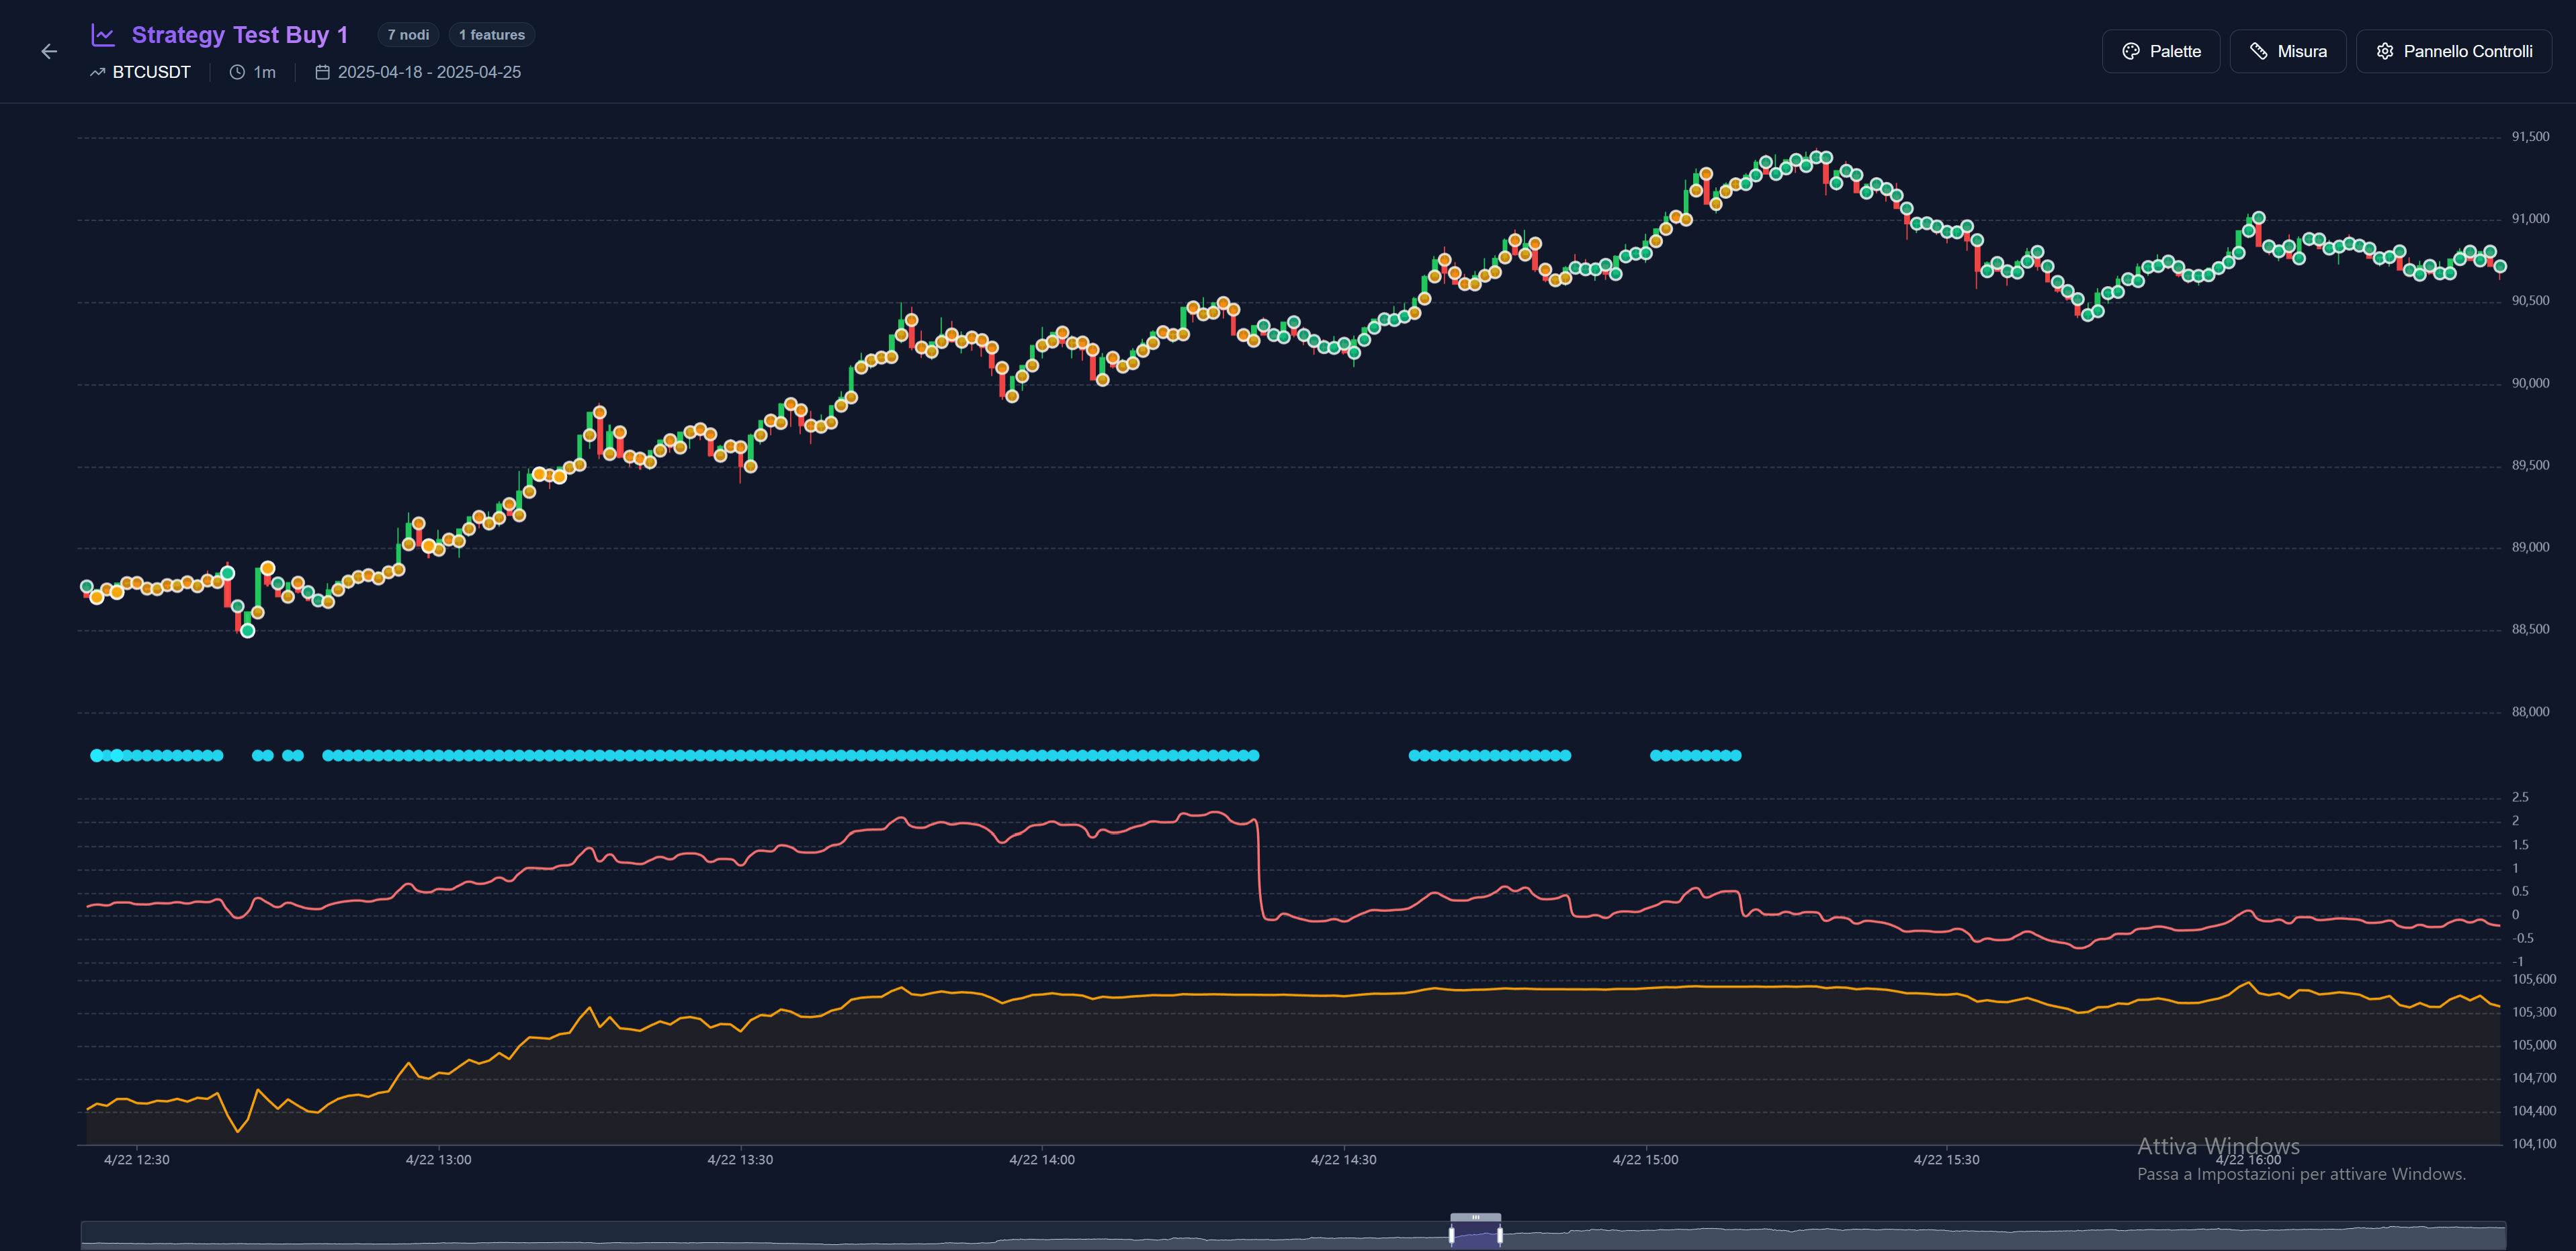This screenshot has height=1251, width=2576.
Task: Click the trending arrow icon next to BTCUSDT
Action: click(x=97, y=72)
